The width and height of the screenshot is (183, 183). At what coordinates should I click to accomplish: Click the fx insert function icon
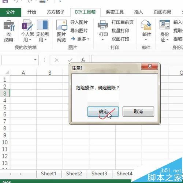[83, 60]
